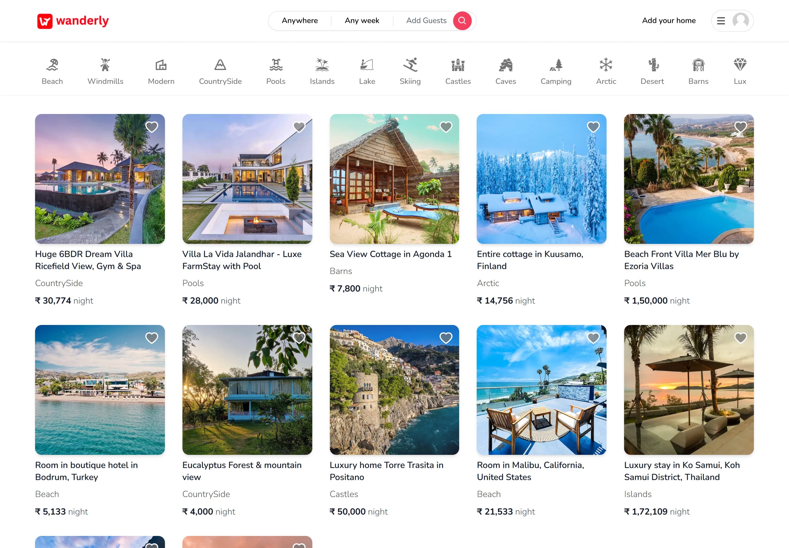The height and width of the screenshot is (548, 789).
Task: Select the Castles category icon
Action: coord(458,65)
